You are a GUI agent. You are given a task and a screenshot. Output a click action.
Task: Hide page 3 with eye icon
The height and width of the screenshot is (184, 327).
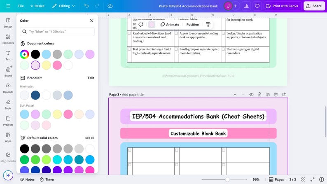click(x=251, y=94)
